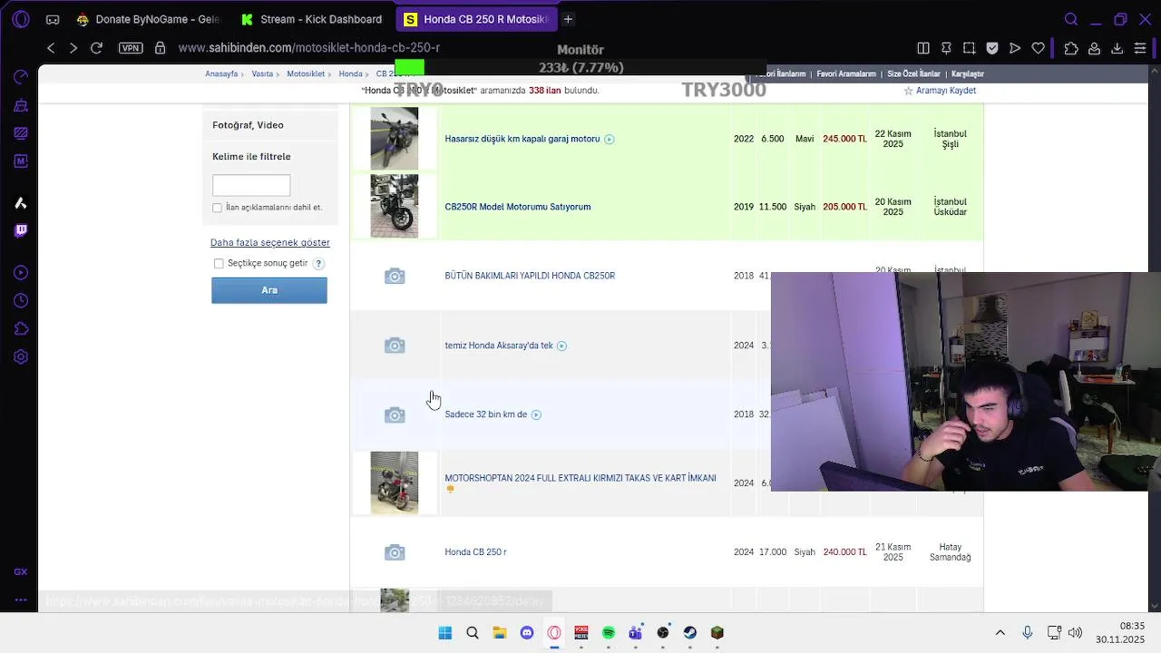
Task: Open the Opera GX menu logo
Action: [x=20, y=19]
